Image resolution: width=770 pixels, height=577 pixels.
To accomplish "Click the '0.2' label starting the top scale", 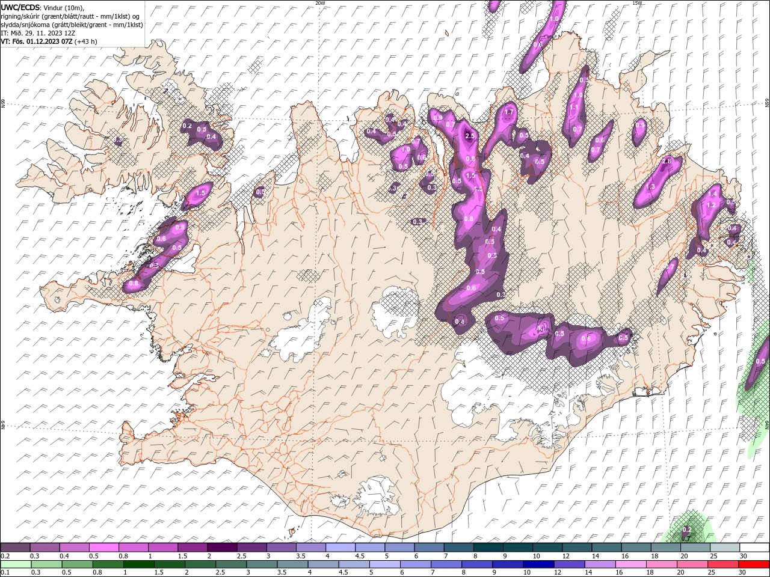I will coord(5,556).
